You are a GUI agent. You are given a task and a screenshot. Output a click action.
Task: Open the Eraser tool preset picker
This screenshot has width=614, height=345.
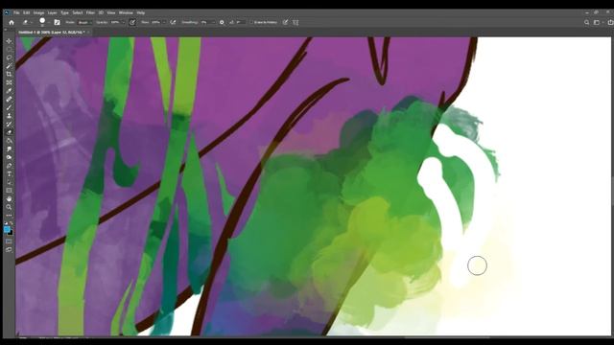coord(27,23)
